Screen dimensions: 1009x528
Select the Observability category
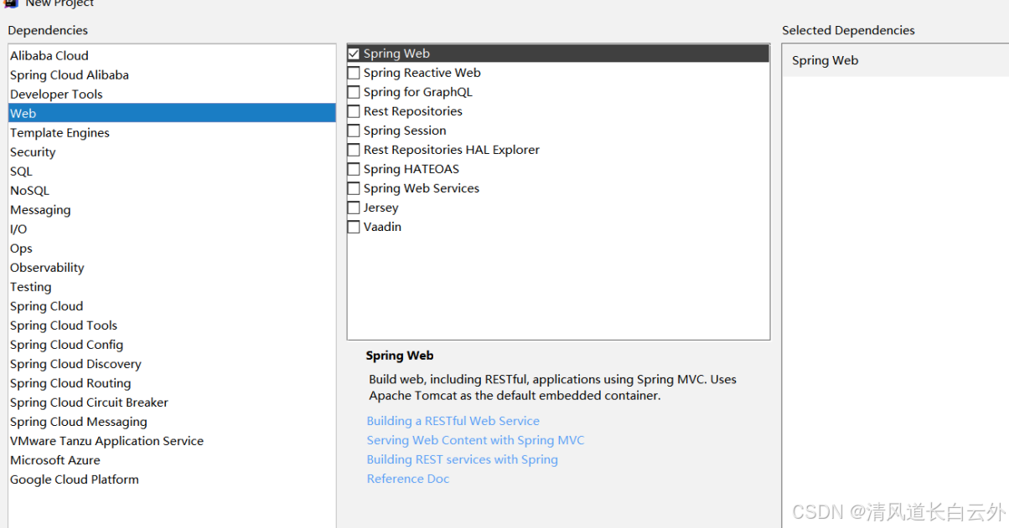tap(172, 267)
